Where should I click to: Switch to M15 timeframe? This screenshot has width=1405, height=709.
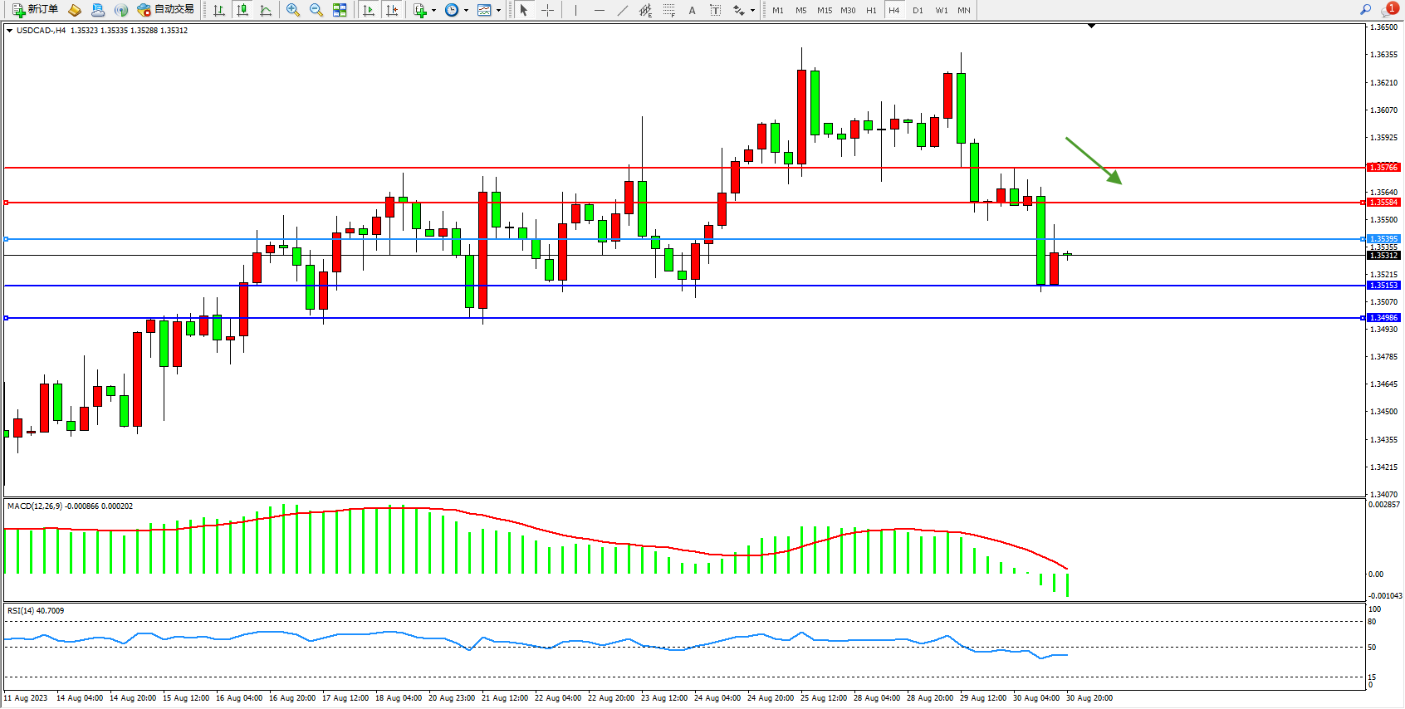tap(824, 10)
